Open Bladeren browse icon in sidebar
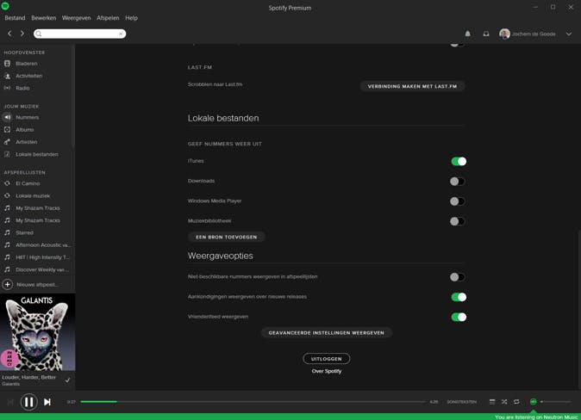Image resolution: width=581 pixels, height=420 pixels. click(x=7, y=64)
